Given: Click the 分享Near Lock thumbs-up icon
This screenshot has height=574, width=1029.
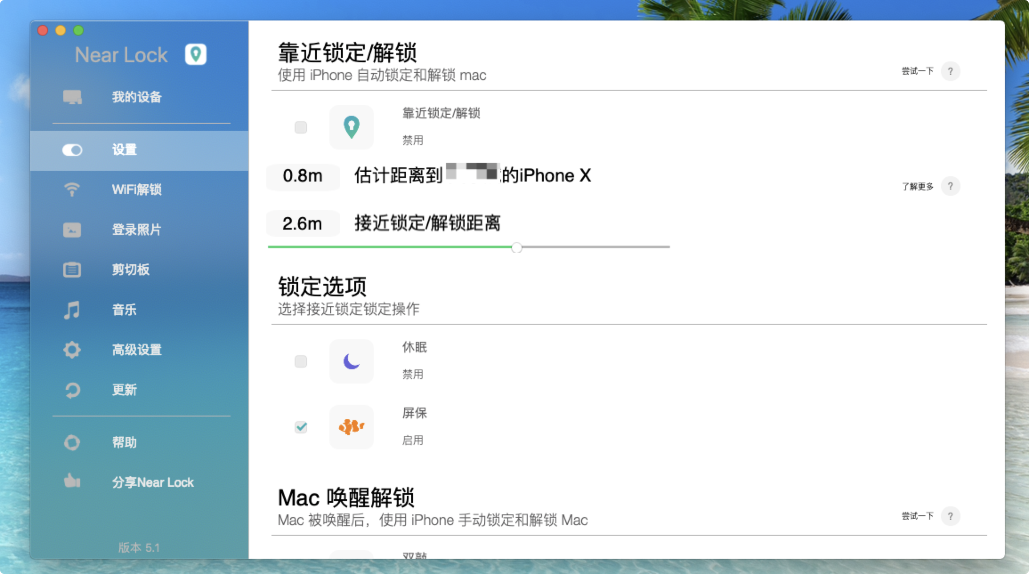Looking at the screenshot, I should tap(72, 481).
